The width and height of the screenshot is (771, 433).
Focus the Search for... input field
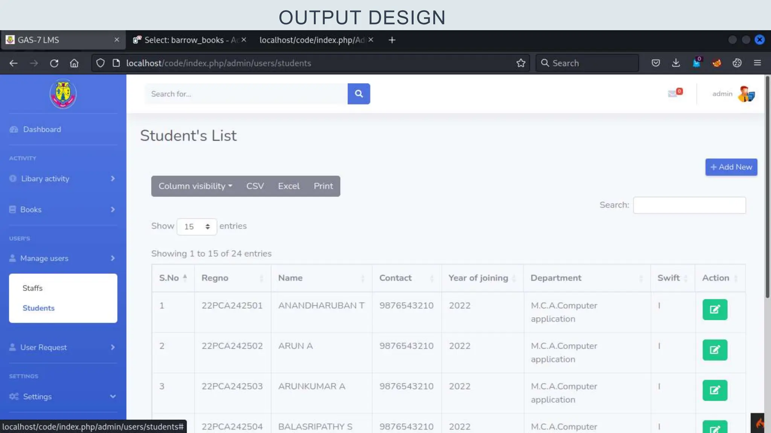pos(246,94)
